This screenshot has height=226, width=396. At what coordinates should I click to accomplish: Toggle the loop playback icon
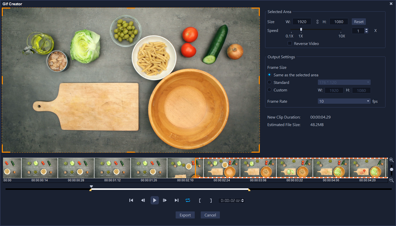coord(188,200)
